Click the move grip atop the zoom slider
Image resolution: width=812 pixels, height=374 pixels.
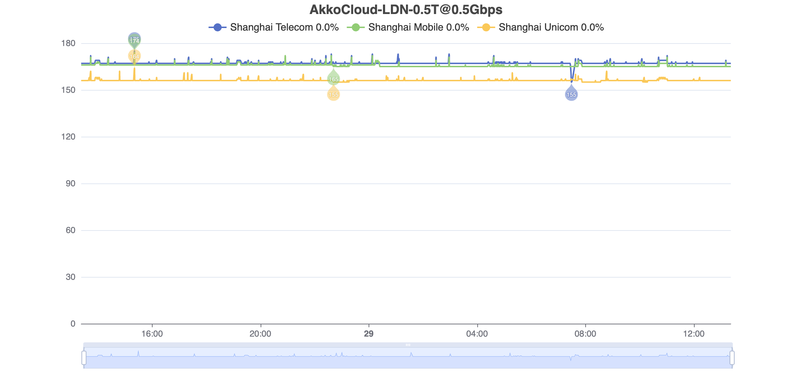tap(408, 345)
